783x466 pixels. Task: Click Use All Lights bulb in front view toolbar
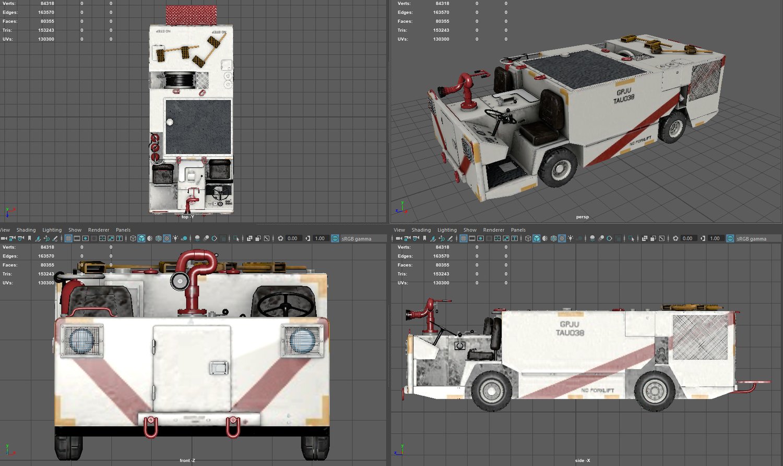pos(175,238)
